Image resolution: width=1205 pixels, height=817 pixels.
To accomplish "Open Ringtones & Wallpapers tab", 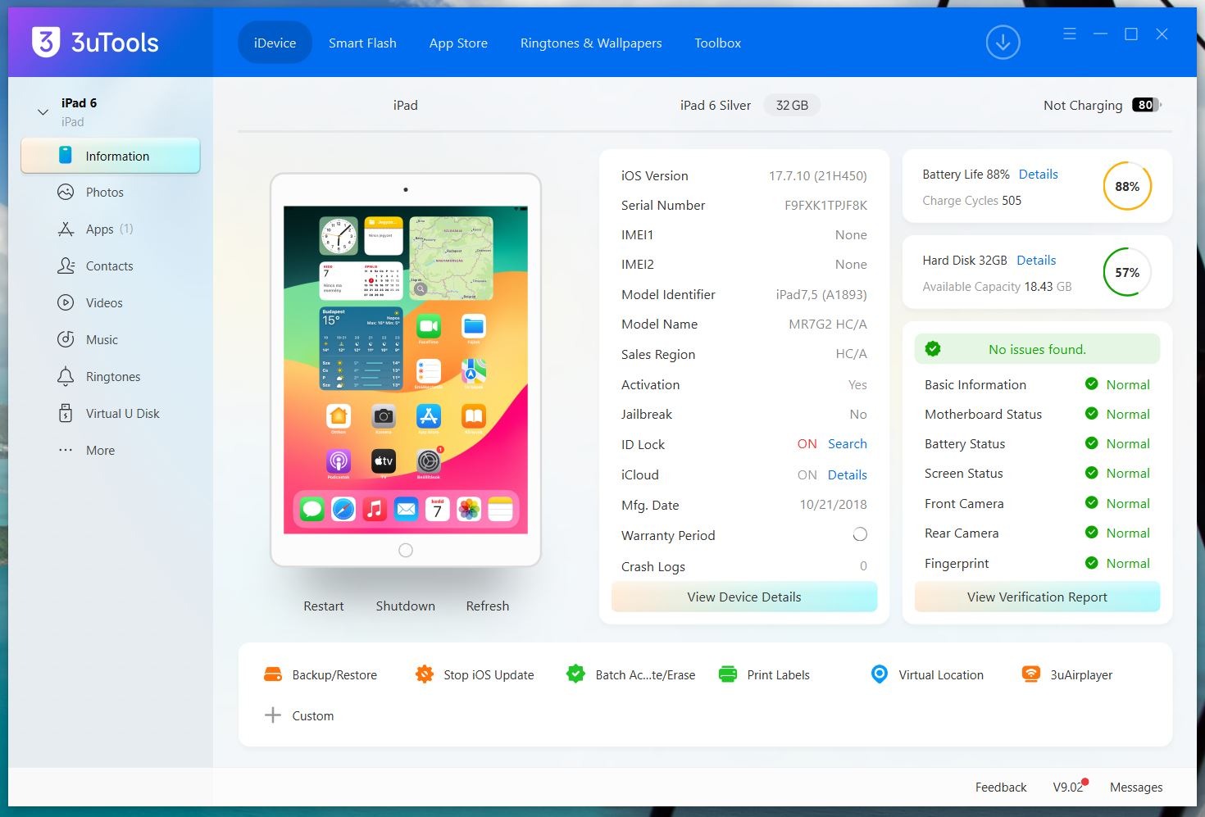I will 591,43.
